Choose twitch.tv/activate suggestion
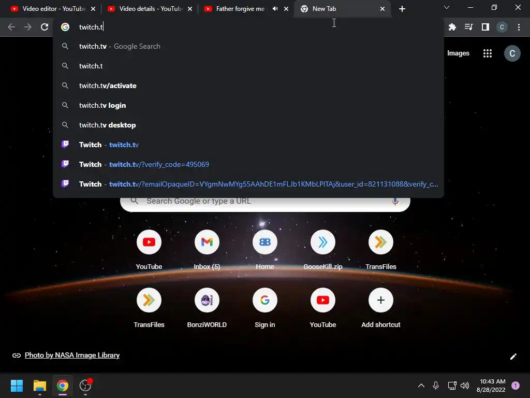 (x=248, y=86)
